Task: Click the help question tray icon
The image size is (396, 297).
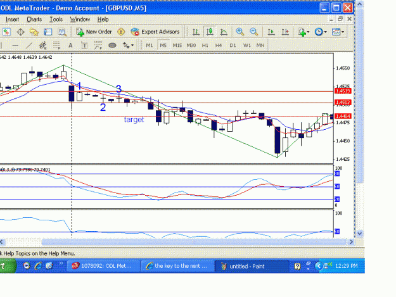Action: pos(297,266)
